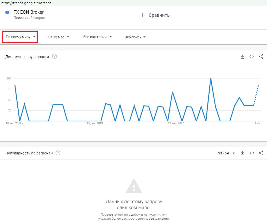Click the 12 апр. 2020 г. axis label

177,123
